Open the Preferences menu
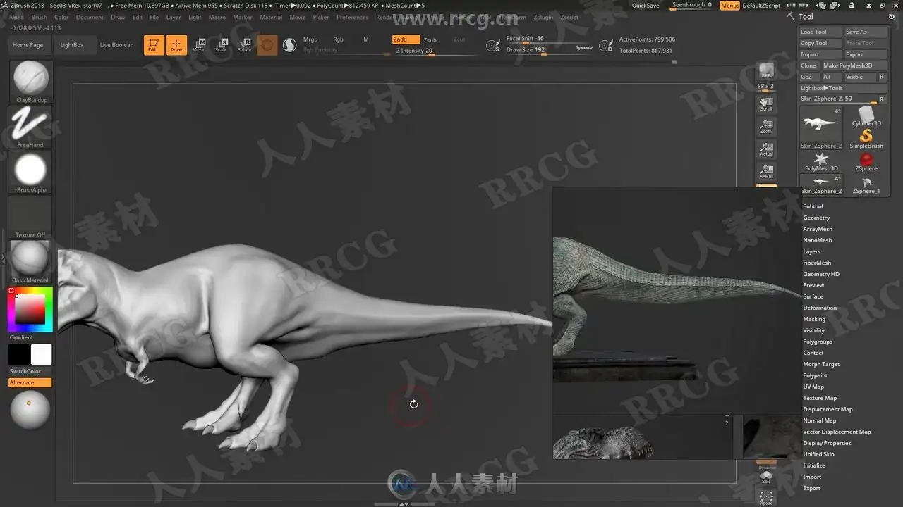This screenshot has width=903, height=507. (x=352, y=17)
